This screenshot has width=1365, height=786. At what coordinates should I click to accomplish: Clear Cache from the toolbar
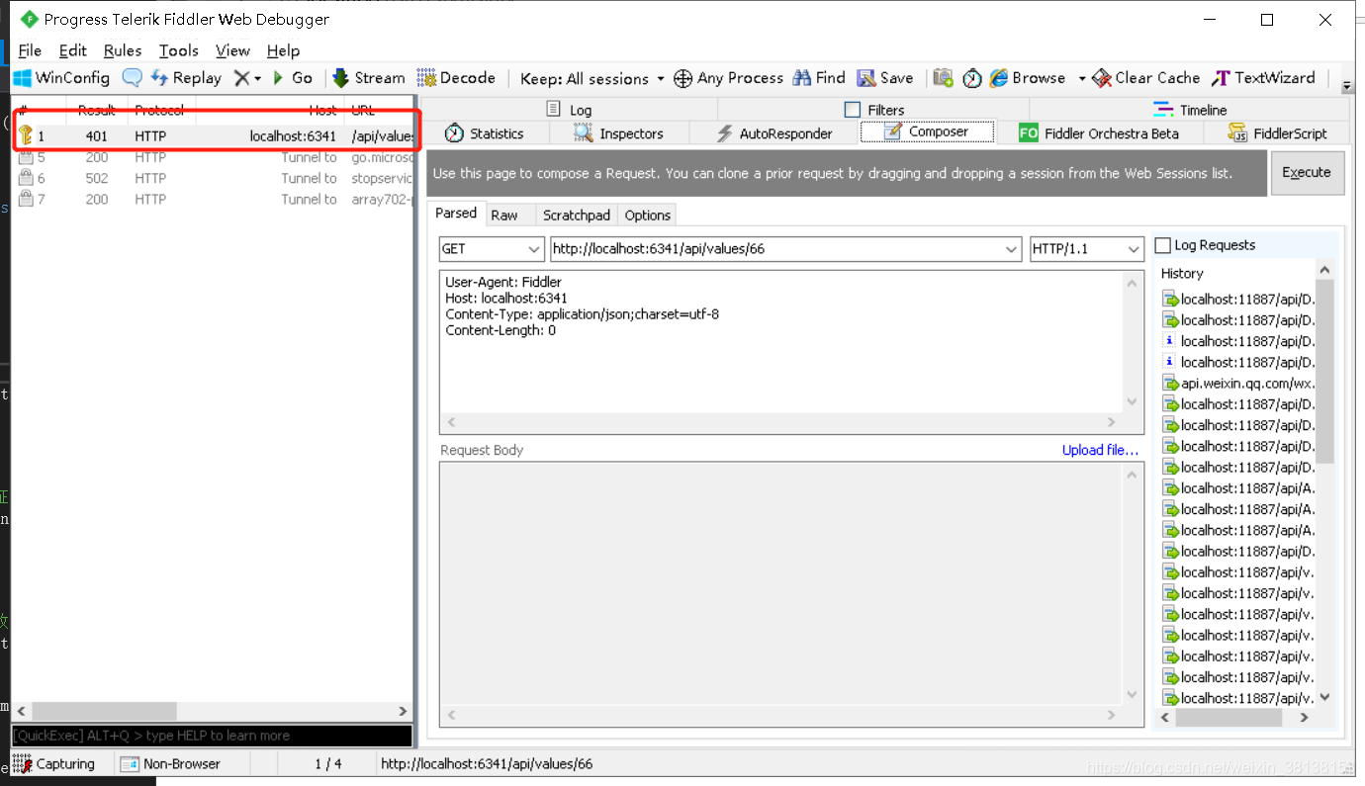(1145, 78)
